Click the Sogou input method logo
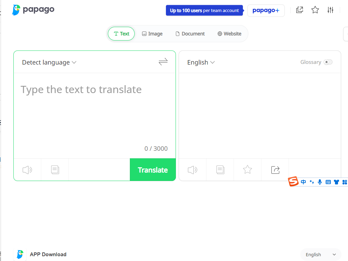This screenshot has height=261, width=348. click(x=293, y=182)
